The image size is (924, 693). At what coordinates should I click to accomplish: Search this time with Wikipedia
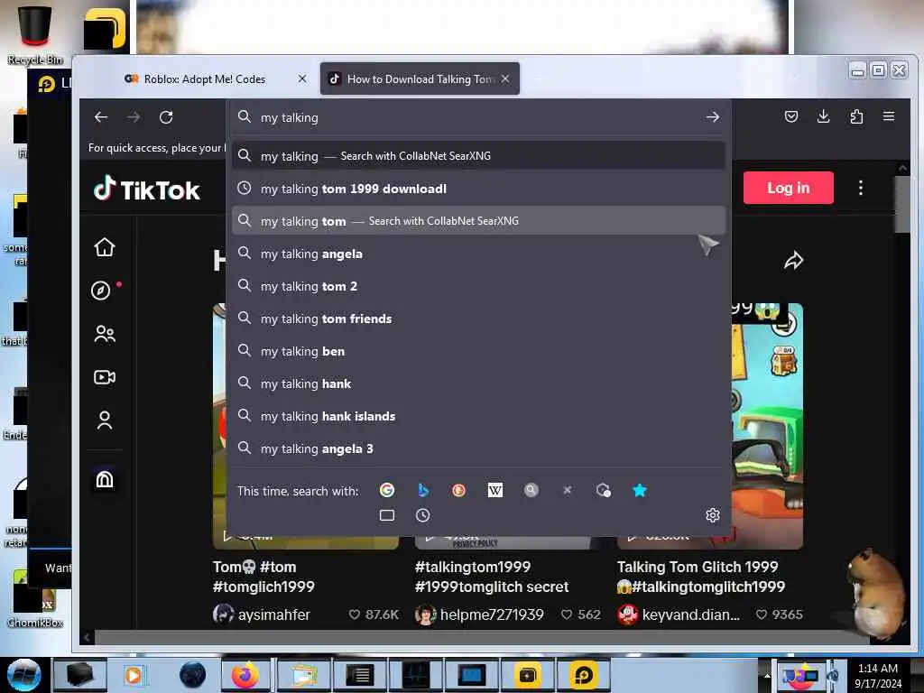click(x=495, y=490)
